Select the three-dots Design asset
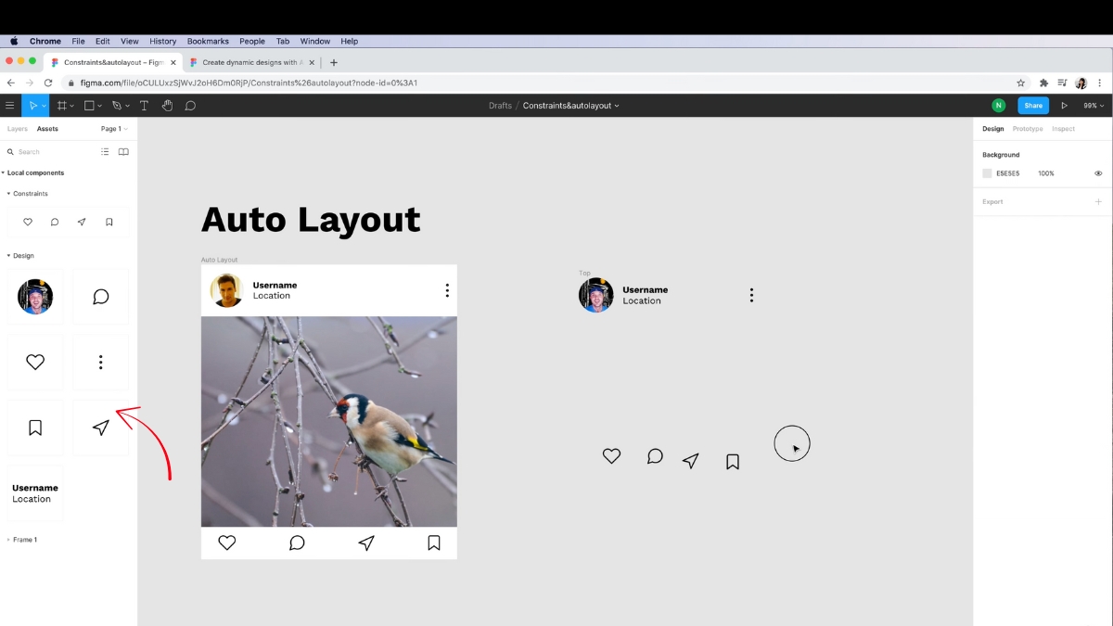 [x=101, y=363]
